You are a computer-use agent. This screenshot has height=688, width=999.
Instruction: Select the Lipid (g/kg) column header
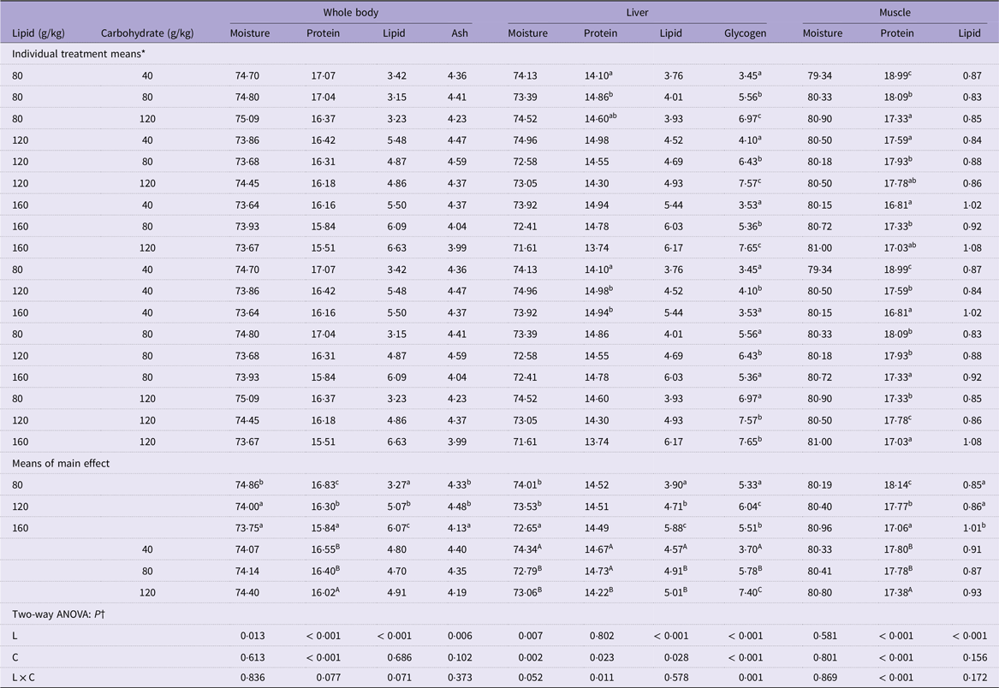click(x=39, y=33)
